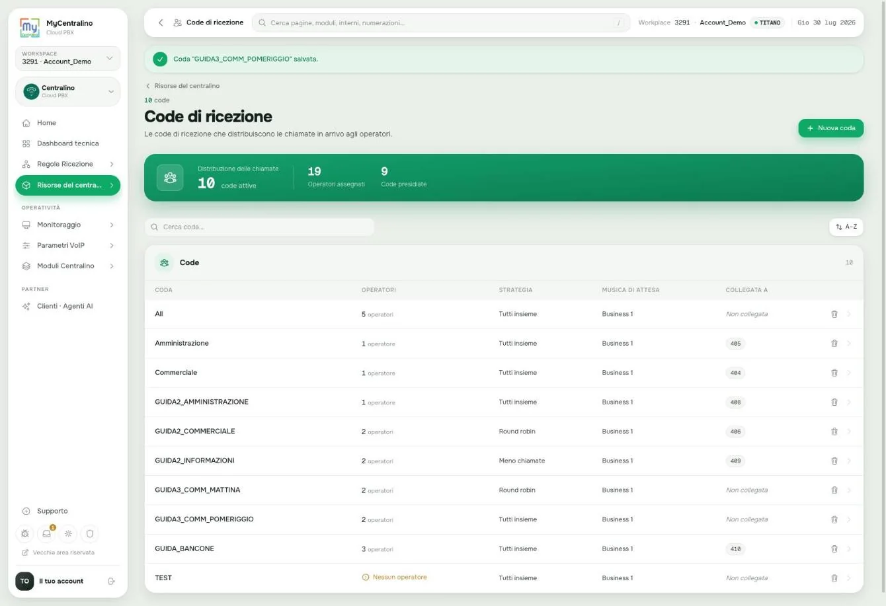Delete GUIDA2_INFORMAZIONI with its trash icon
Image resolution: width=886 pixels, height=606 pixels.
click(834, 461)
